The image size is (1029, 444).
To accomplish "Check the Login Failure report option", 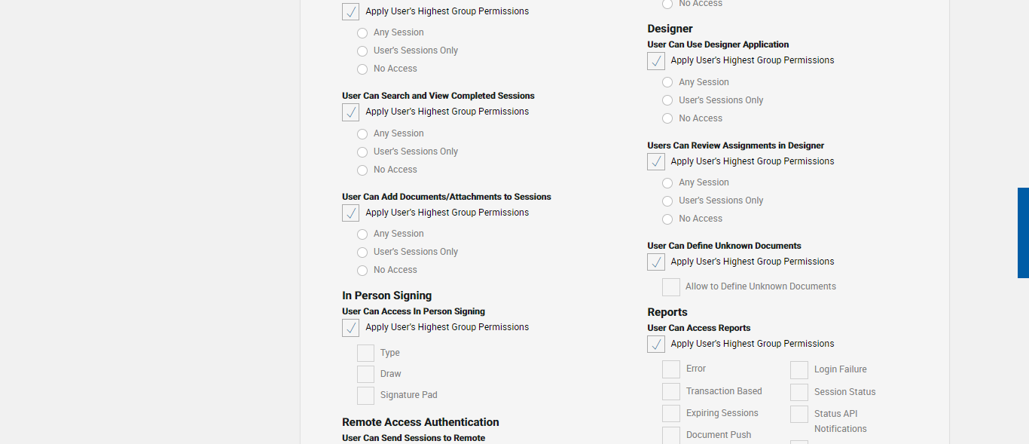I will click(x=799, y=370).
